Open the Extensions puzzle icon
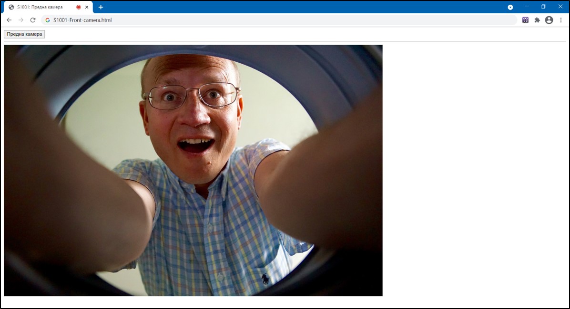Screen dimensions: 570x309 click(537, 20)
